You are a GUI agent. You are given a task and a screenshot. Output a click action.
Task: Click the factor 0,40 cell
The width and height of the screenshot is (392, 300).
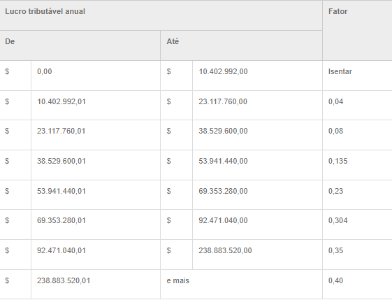coord(357,284)
